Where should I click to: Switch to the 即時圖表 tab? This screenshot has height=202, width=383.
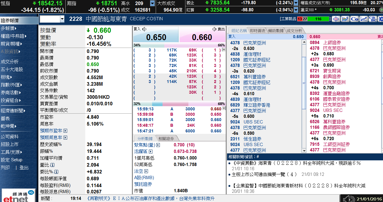pos(258,31)
